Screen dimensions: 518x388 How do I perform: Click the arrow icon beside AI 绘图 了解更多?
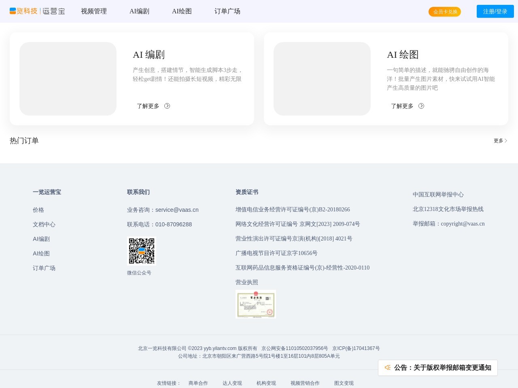pyautogui.click(x=421, y=106)
